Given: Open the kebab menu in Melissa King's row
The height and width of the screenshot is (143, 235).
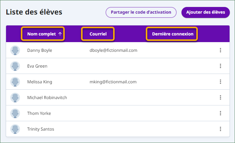Looking at the screenshot, I should click(x=220, y=81).
